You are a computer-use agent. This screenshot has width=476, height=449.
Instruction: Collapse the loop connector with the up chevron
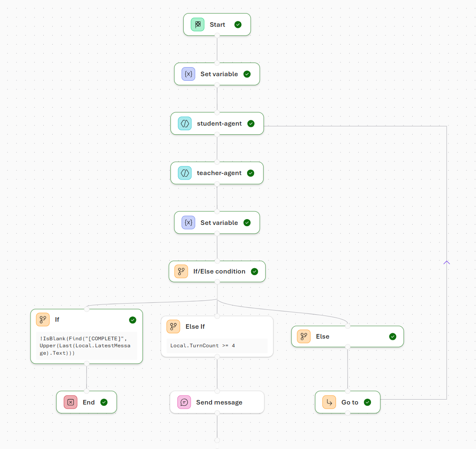[x=446, y=262]
